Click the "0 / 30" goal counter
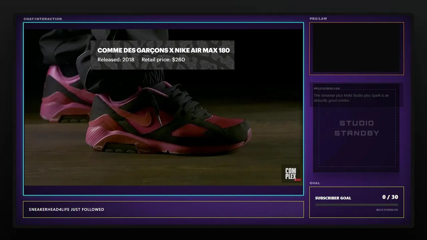This screenshot has height=240, width=427. coord(390,197)
